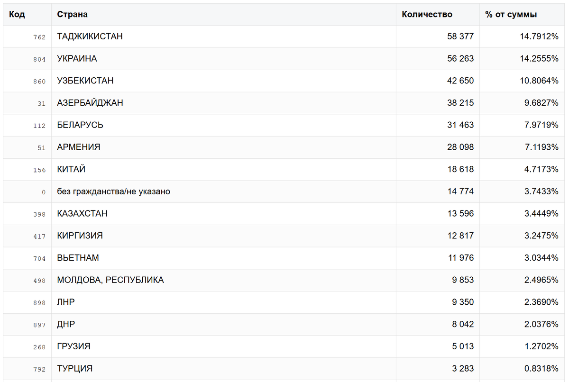
Task: Click the "Код" column header
Action: [x=17, y=14]
